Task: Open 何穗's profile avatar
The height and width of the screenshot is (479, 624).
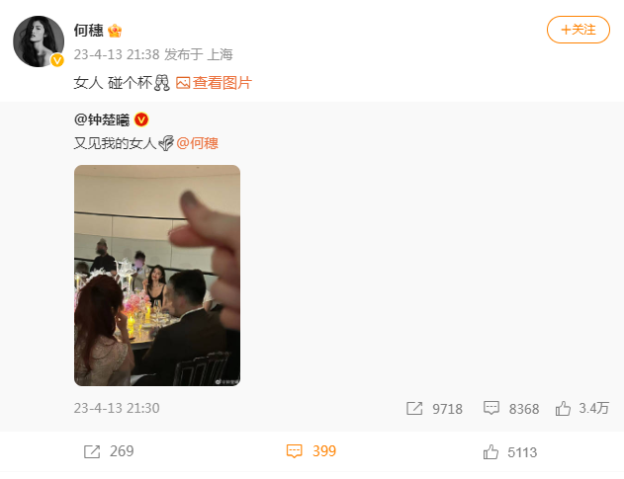Action: 39,41
